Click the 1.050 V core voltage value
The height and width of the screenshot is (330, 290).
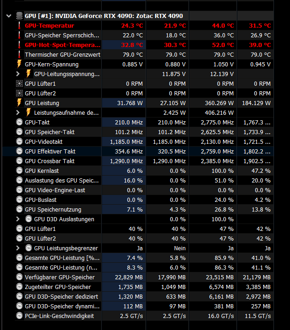tap(224, 65)
